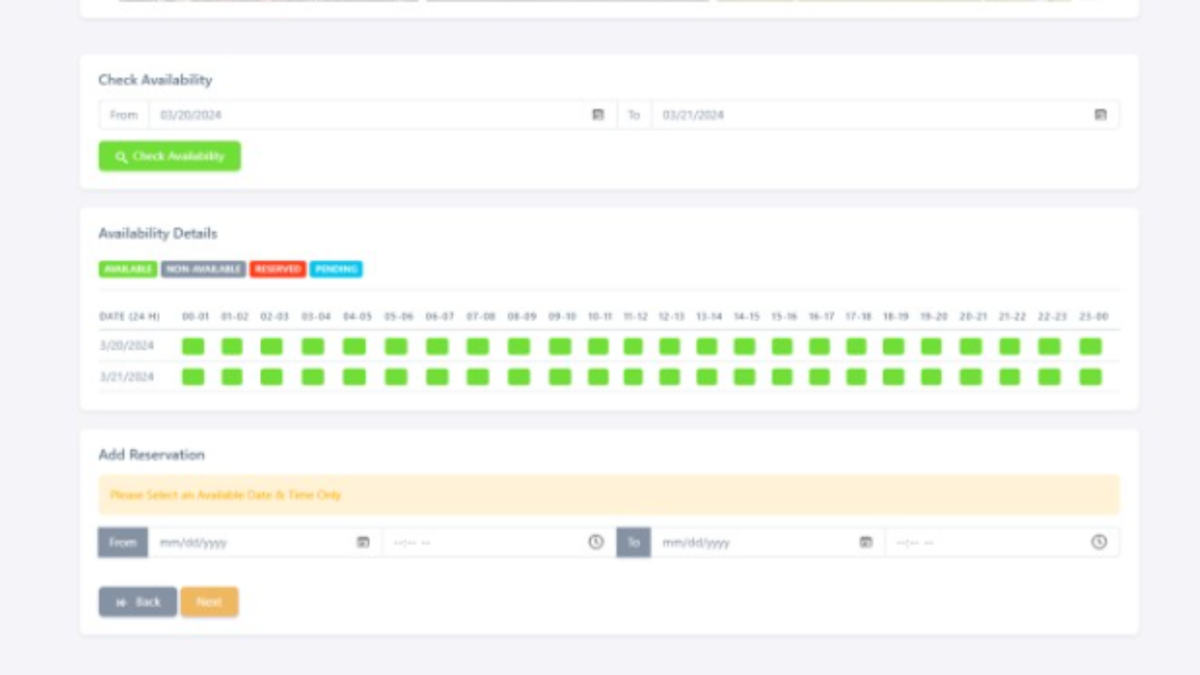
Task: Select 3/21/2024 slot 12-13
Action: pyautogui.click(x=669, y=377)
